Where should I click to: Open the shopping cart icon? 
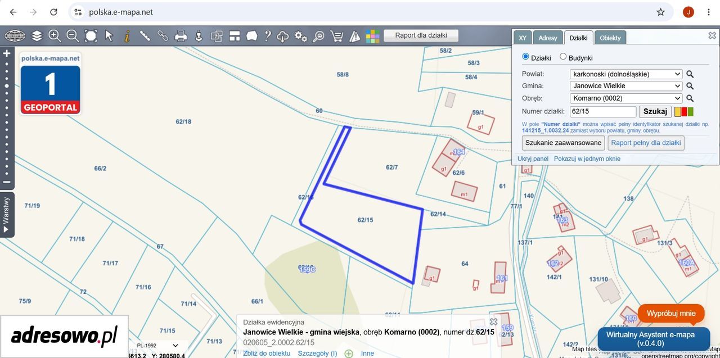[336, 36]
